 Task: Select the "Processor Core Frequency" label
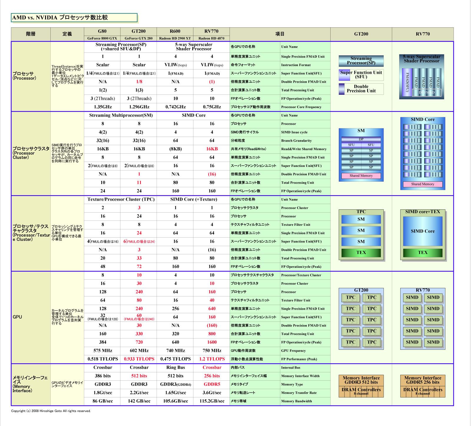(x=301, y=107)
